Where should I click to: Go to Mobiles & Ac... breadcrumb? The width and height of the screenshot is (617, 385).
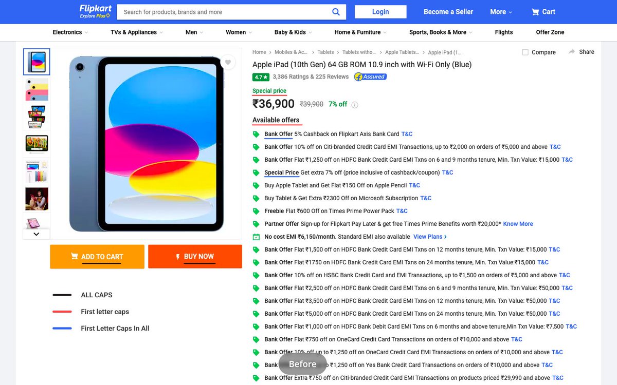(291, 52)
